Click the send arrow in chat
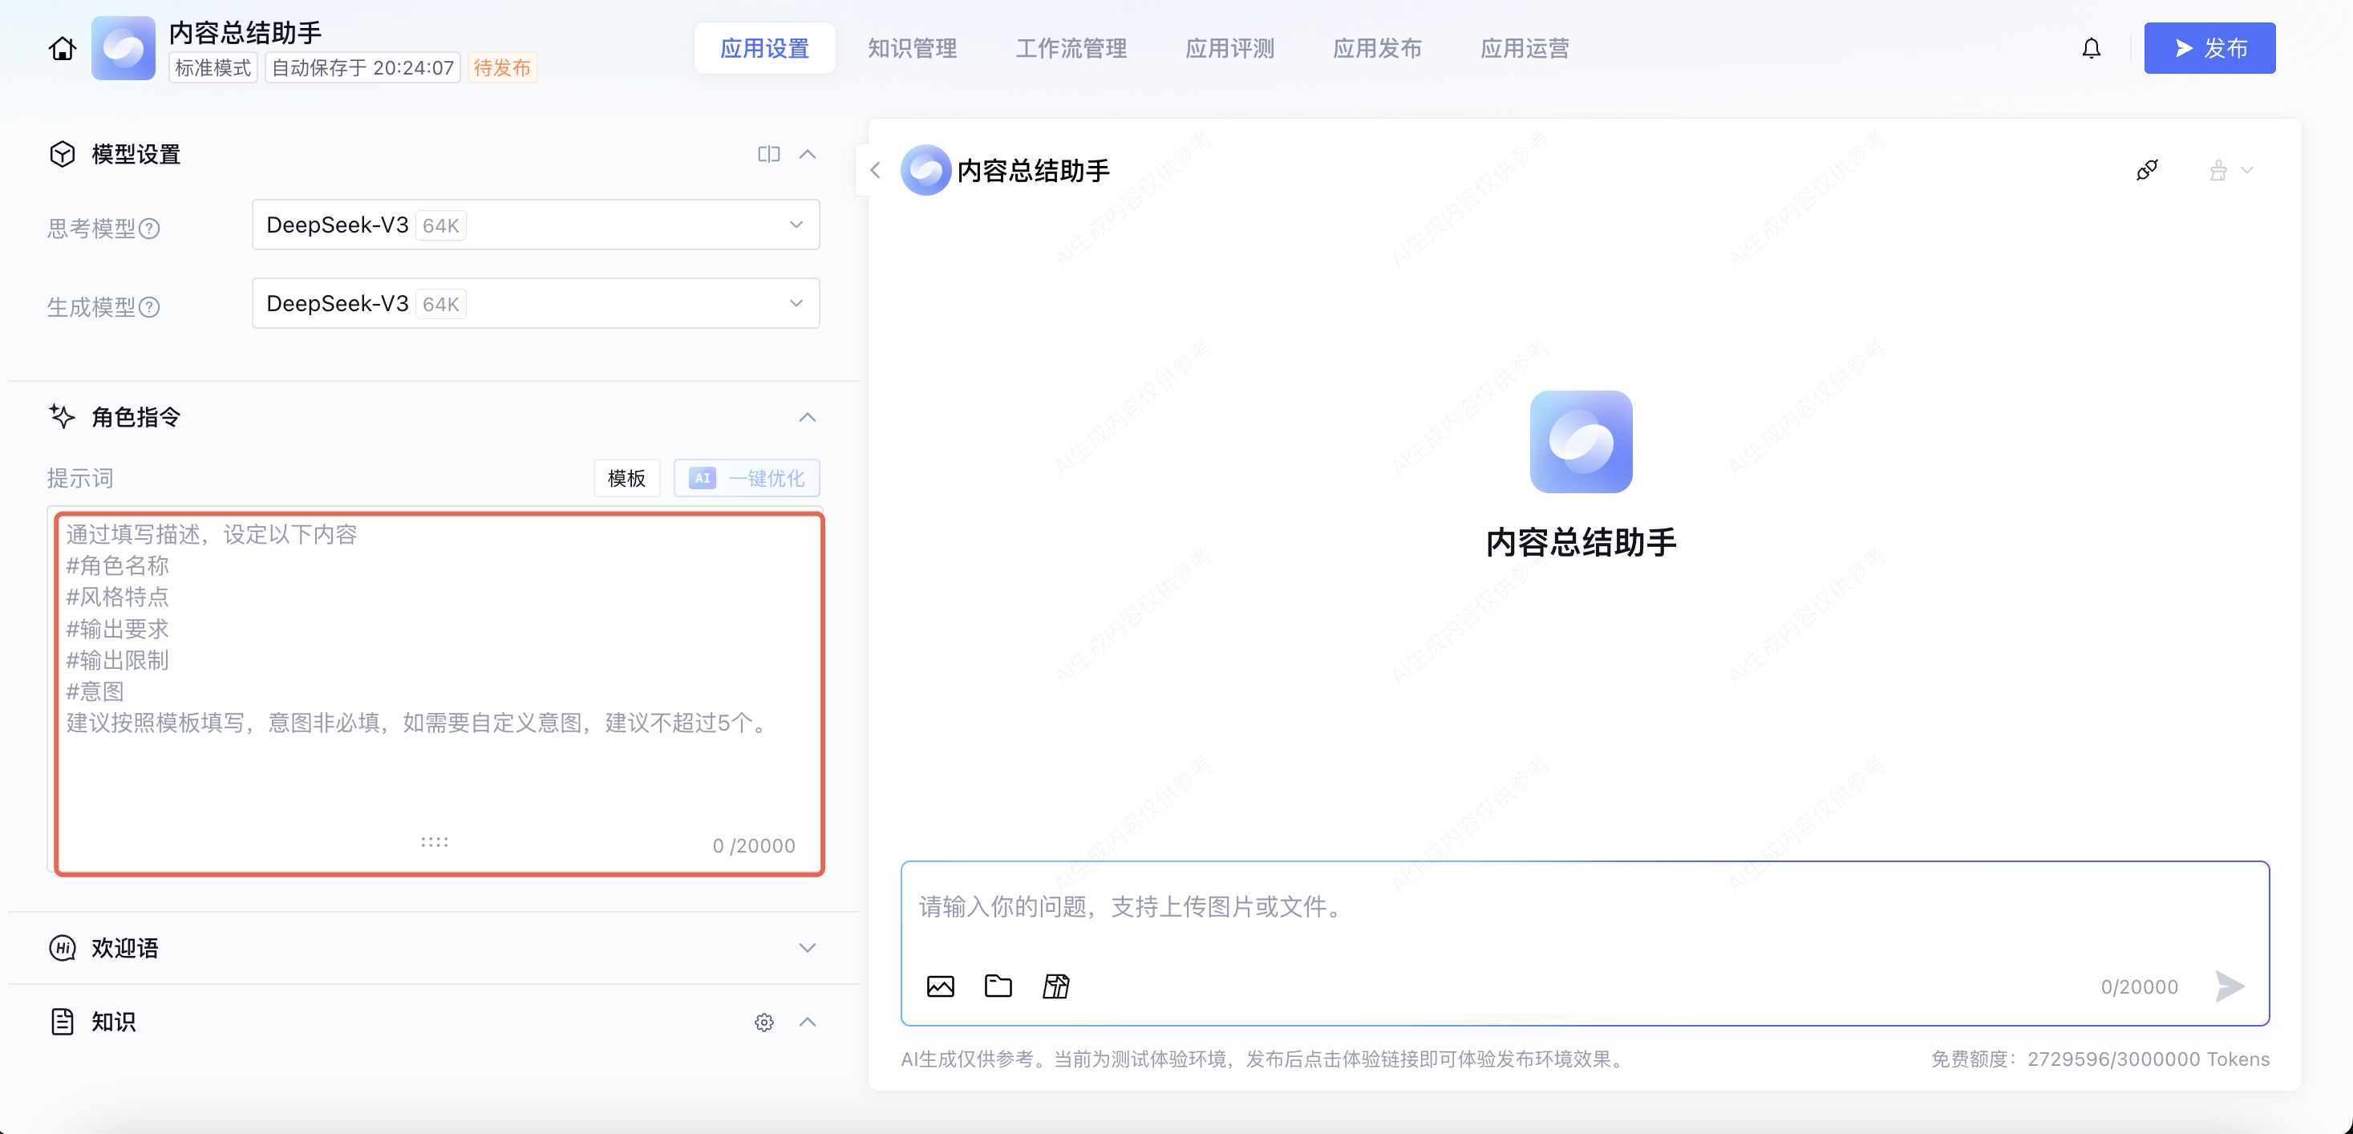 pyautogui.click(x=2229, y=986)
